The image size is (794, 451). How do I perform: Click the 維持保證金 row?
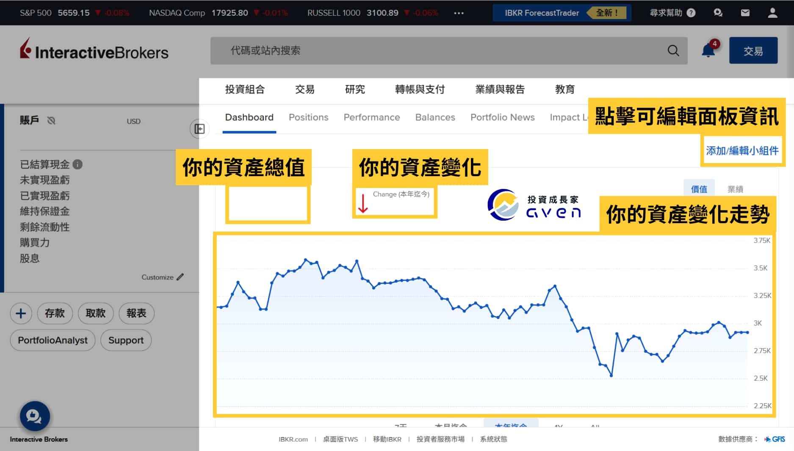tap(45, 211)
